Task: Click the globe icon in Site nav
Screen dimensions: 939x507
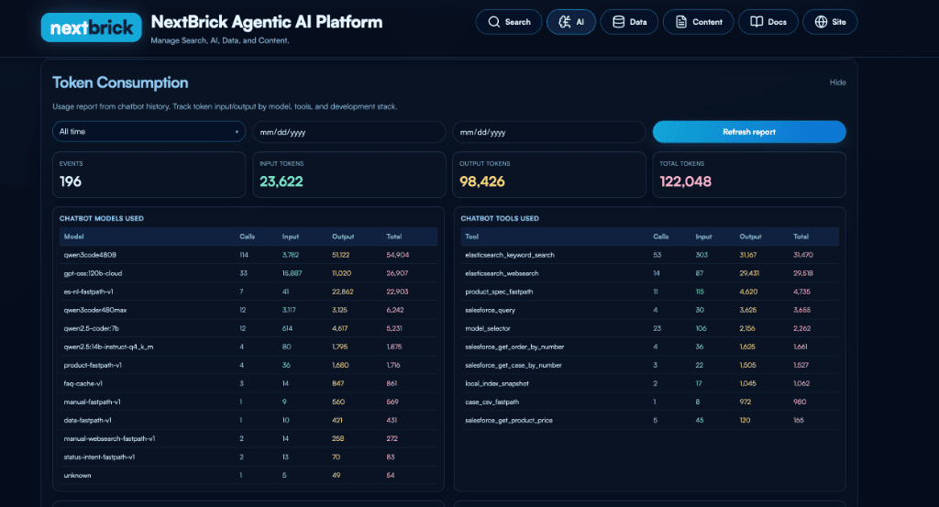Action: click(821, 22)
